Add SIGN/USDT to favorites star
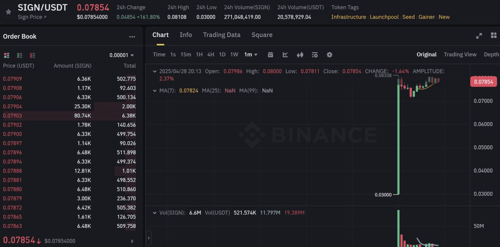 pos(9,12)
